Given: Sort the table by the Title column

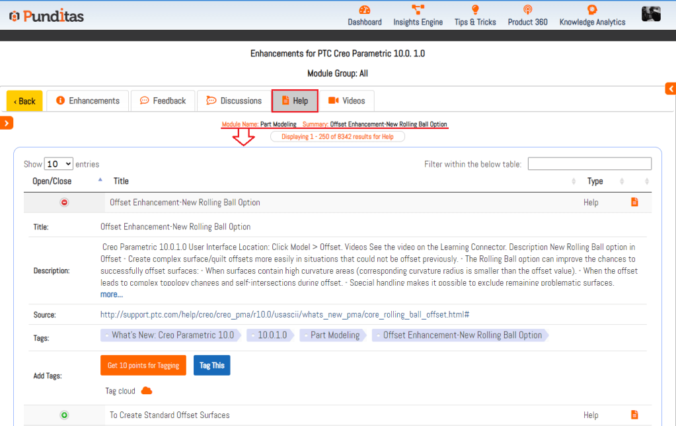Looking at the screenshot, I should point(121,181).
